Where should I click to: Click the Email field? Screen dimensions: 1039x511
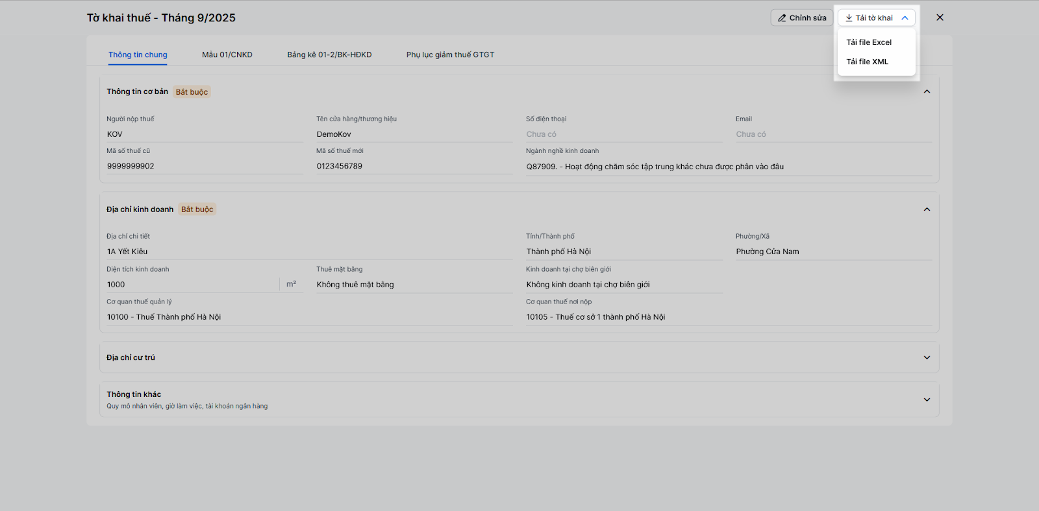(x=833, y=134)
